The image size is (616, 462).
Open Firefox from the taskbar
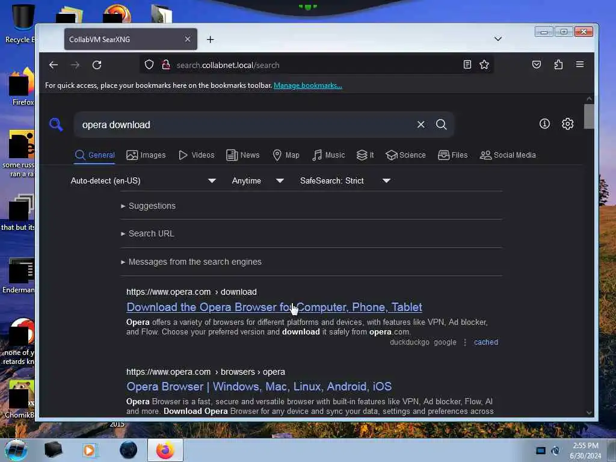(x=165, y=450)
